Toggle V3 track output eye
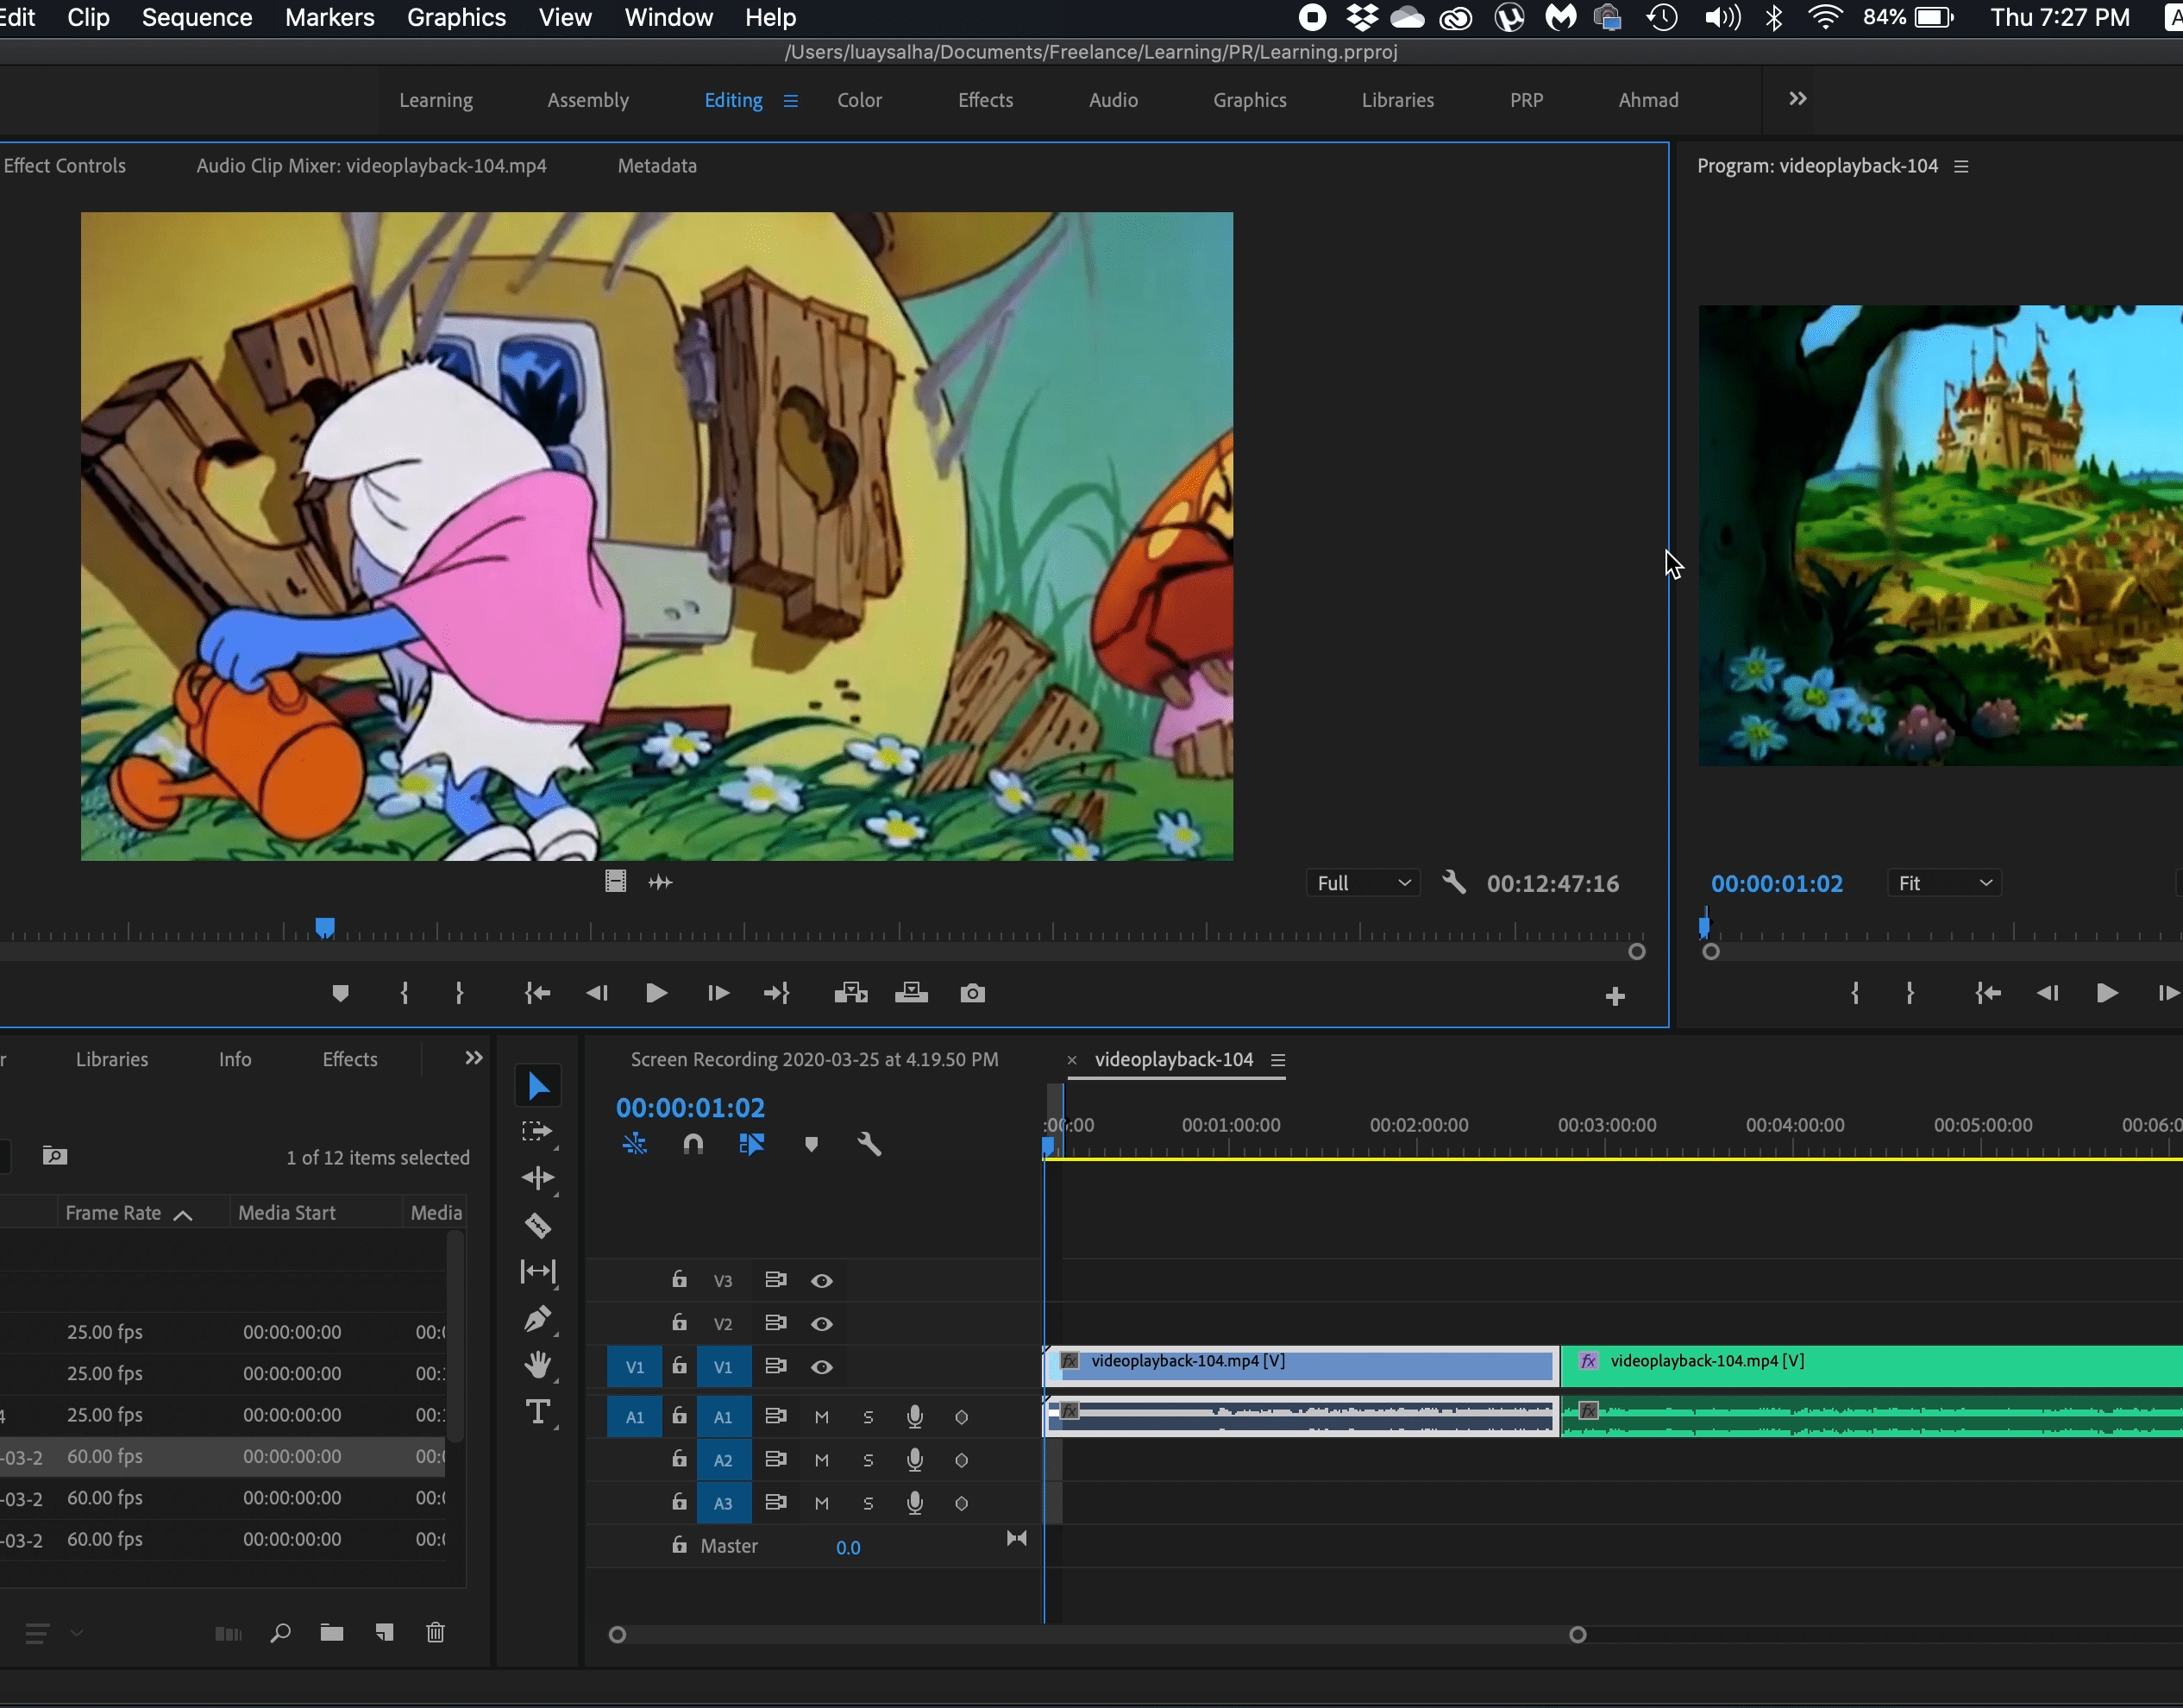The width and height of the screenshot is (2183, 1708). coord(822,1281)
